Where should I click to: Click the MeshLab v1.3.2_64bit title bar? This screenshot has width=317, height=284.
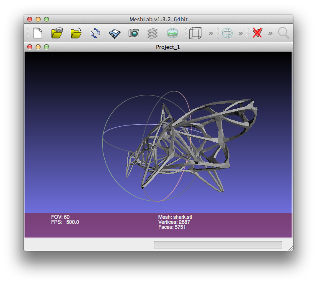click(158, 19)
